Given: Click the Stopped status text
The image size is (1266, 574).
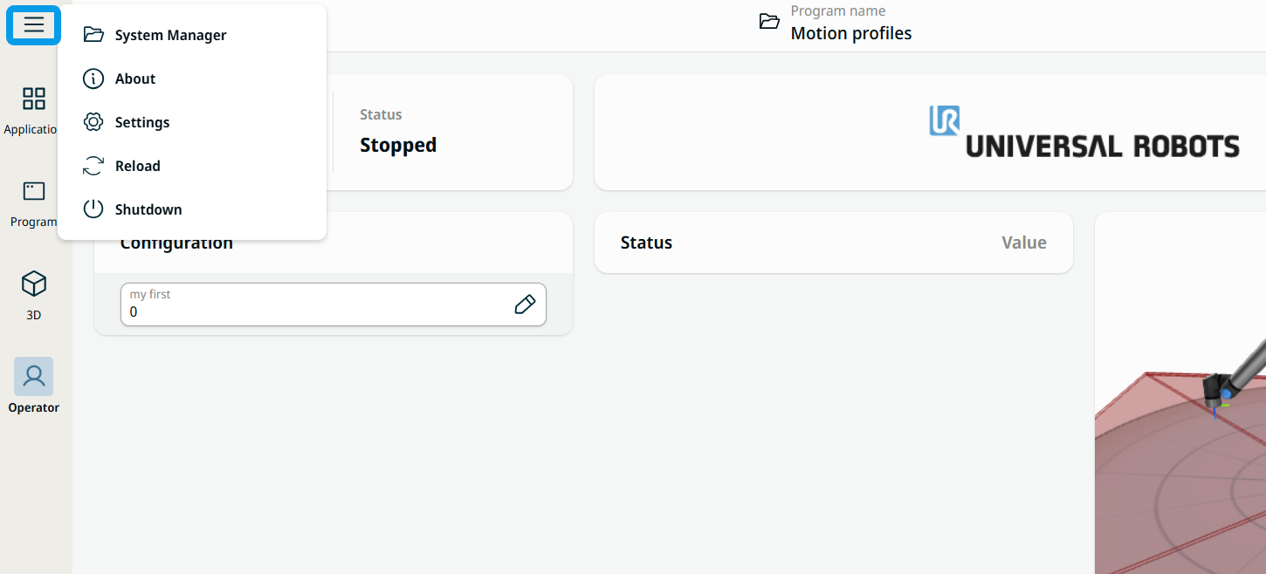Looking at the screenshot, I should [398, 145].
